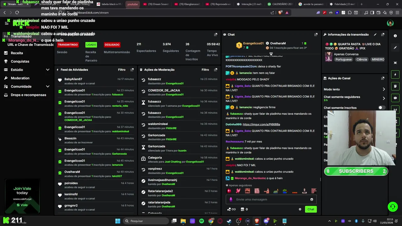Pop out the session stats panel
This screenshot has width=402, height=226.
(x=215, y=35)
